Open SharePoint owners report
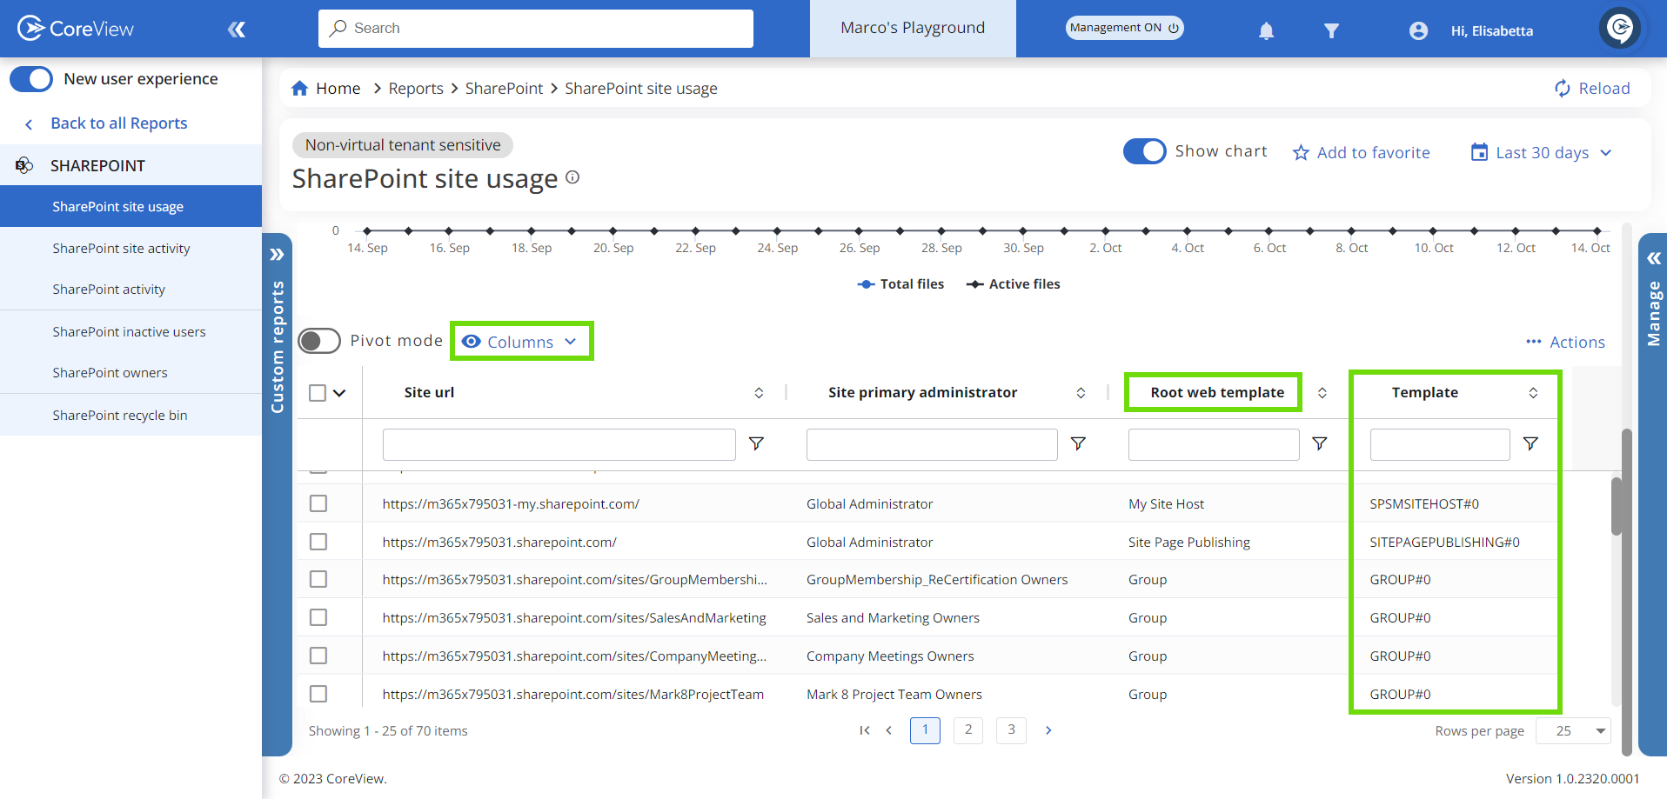 click(110, 373)
